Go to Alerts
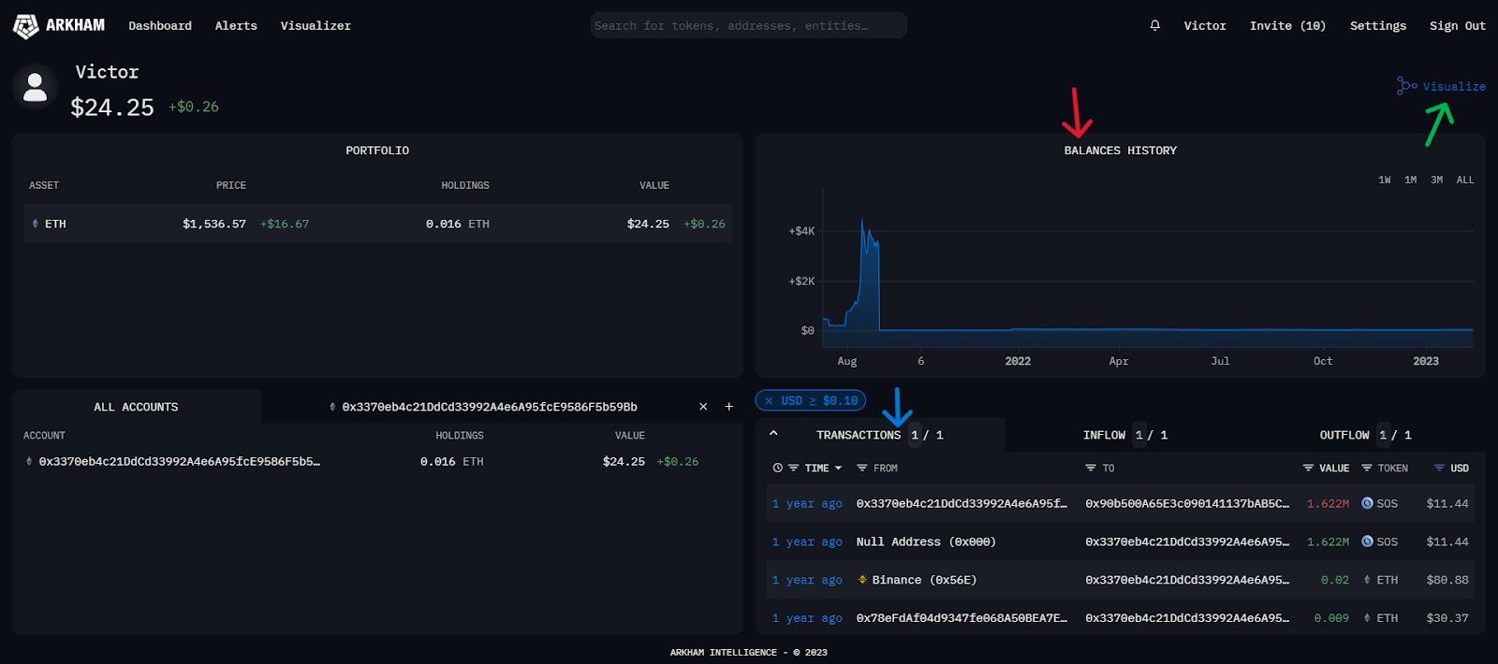Image resolution: width=1498 pixels, height=664 pixels. coord(236,25)
